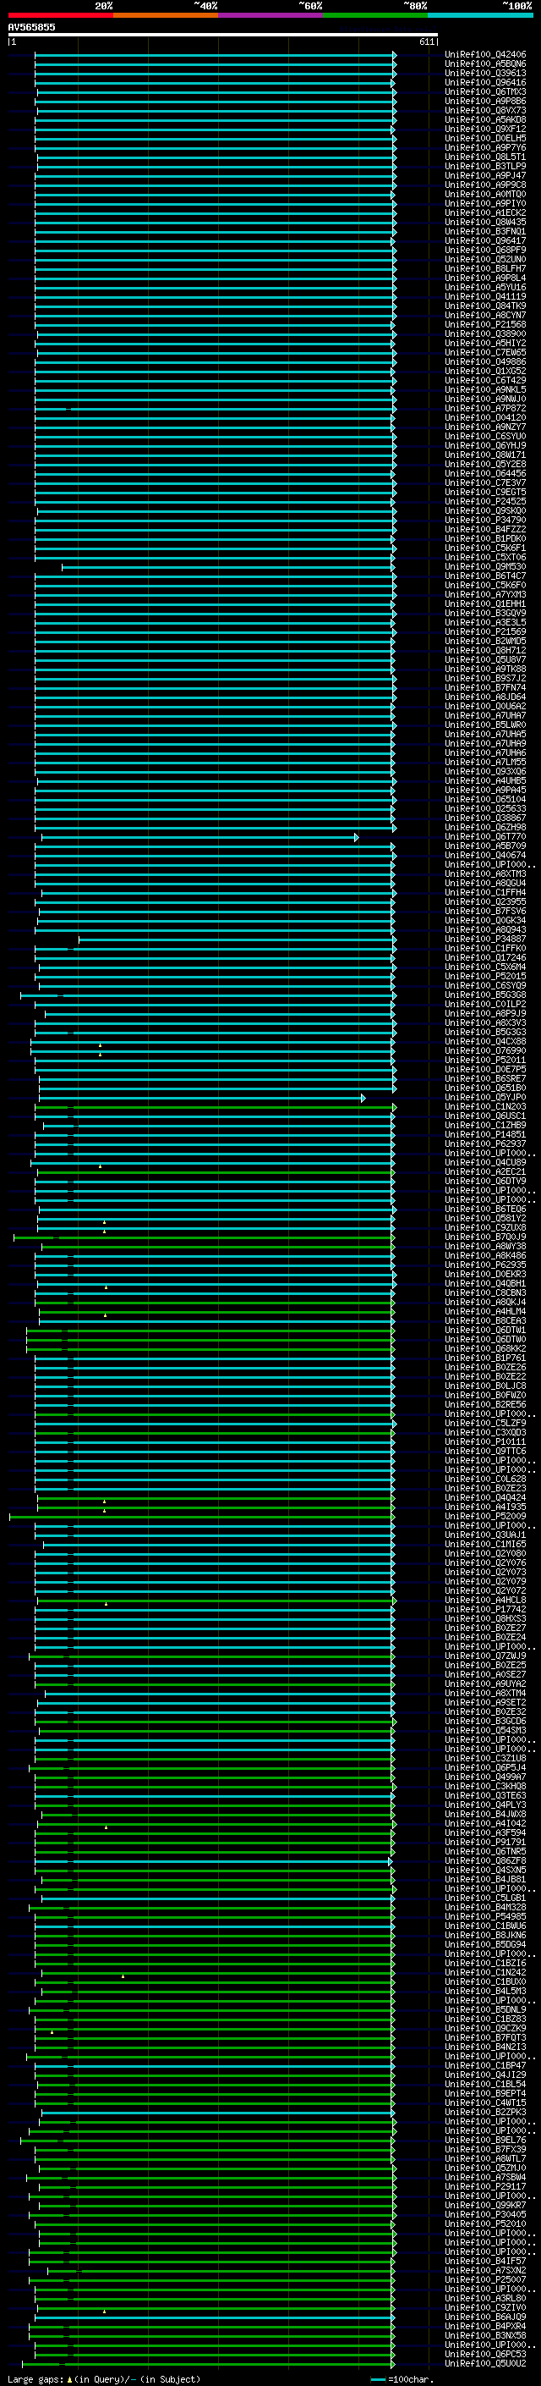Image resolution: width=541 pixels, height=2386 pixels.
Task: Click the query end position 611
Action: [426, 41]
